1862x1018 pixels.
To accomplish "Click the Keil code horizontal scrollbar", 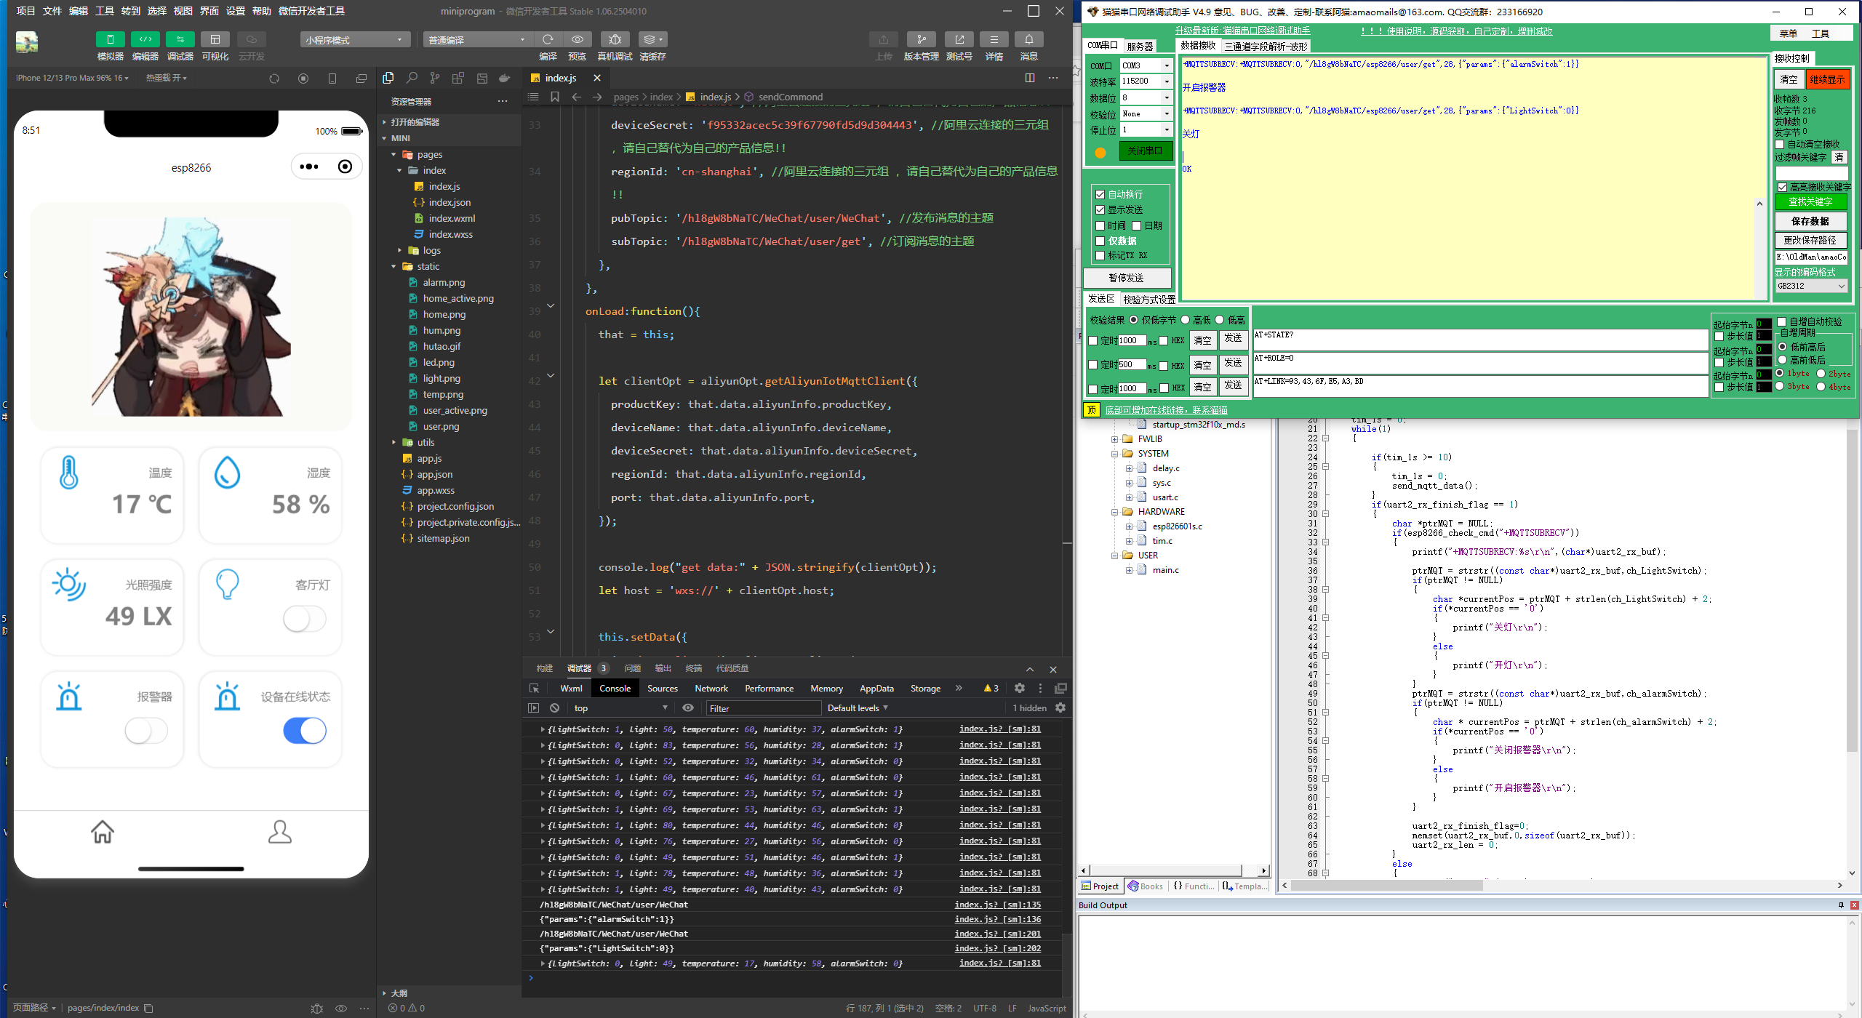I will (x=1386, y=885).
